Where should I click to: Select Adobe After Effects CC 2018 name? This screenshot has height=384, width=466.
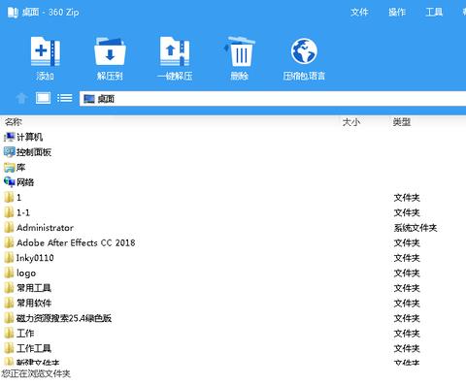coord(76,242)
